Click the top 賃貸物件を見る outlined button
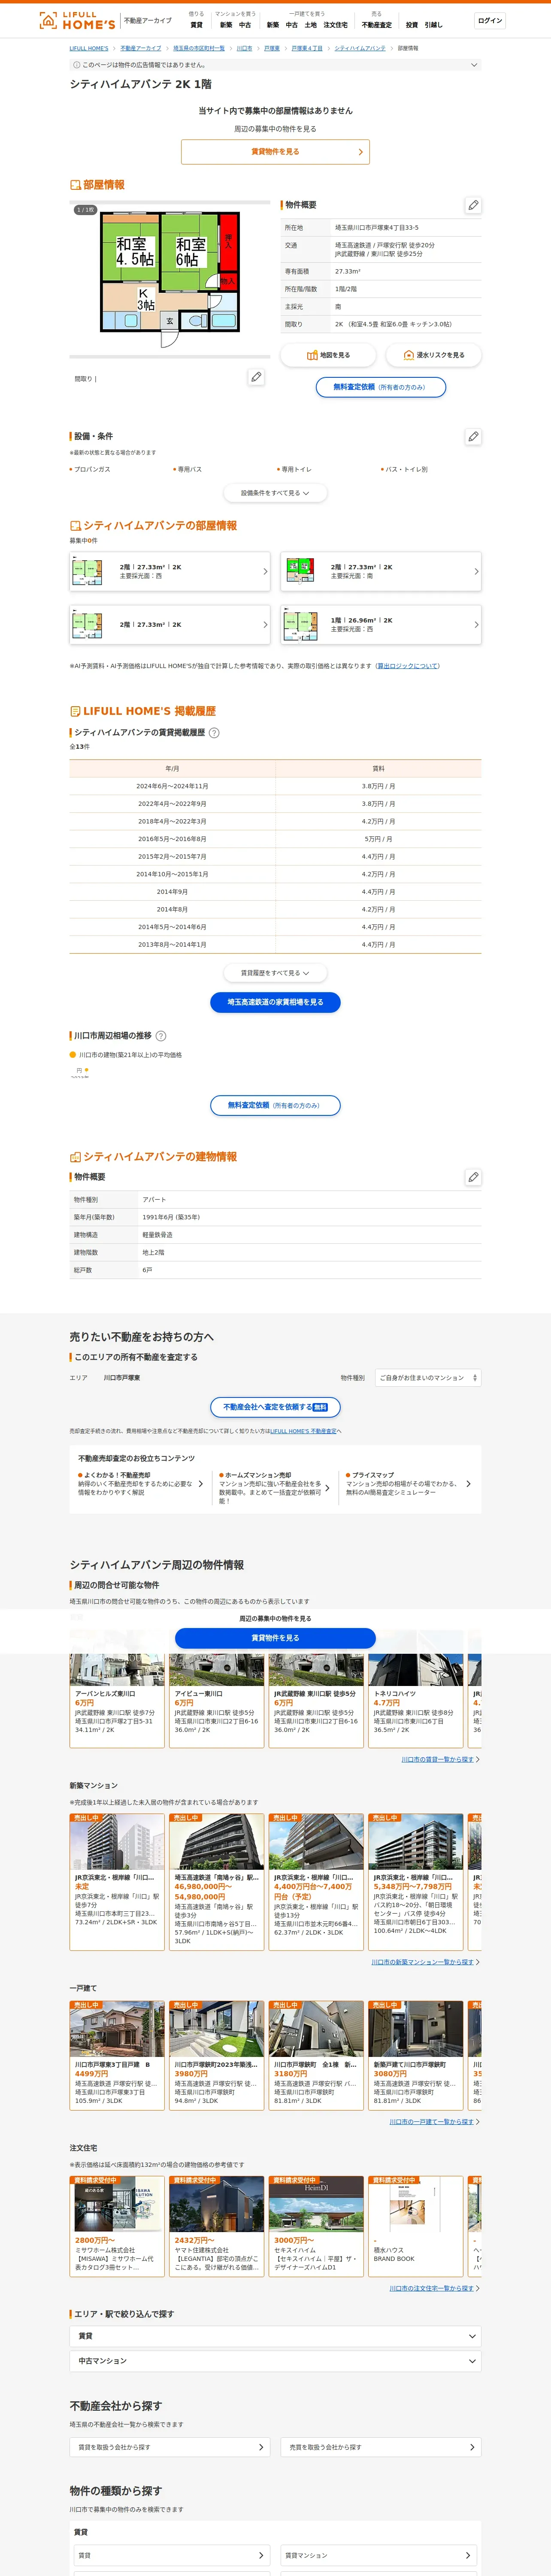 pos(275,152)
